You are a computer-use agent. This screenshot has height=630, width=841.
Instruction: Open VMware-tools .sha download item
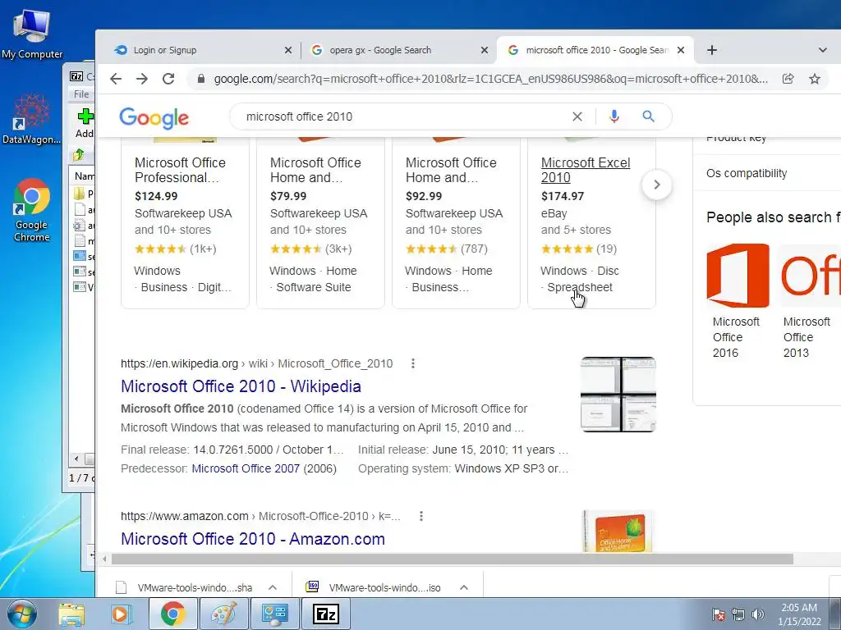click(185, 587)
